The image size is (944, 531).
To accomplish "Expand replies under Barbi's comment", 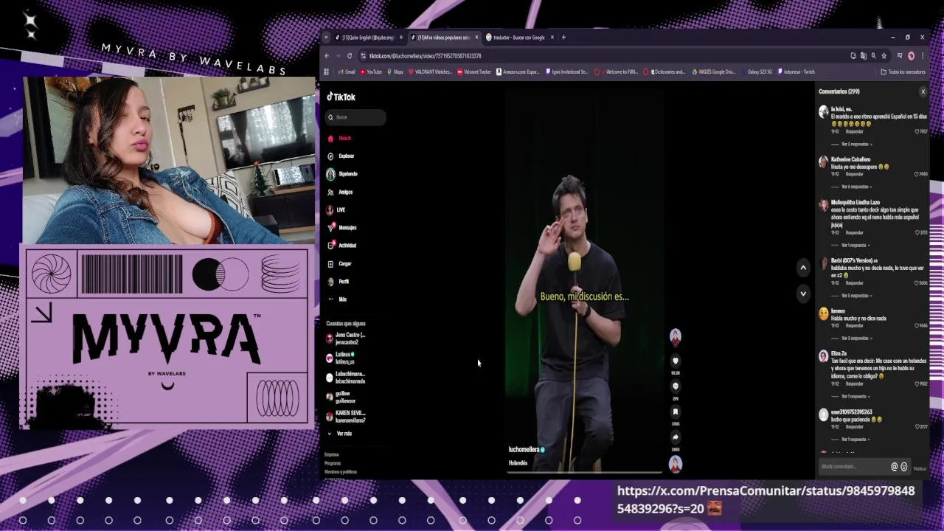I will click(857, 296).
